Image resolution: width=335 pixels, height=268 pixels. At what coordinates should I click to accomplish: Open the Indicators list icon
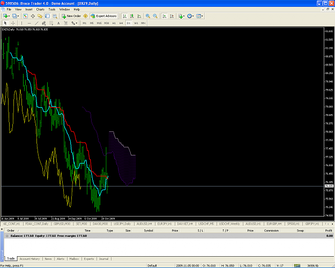coord(181,16)
